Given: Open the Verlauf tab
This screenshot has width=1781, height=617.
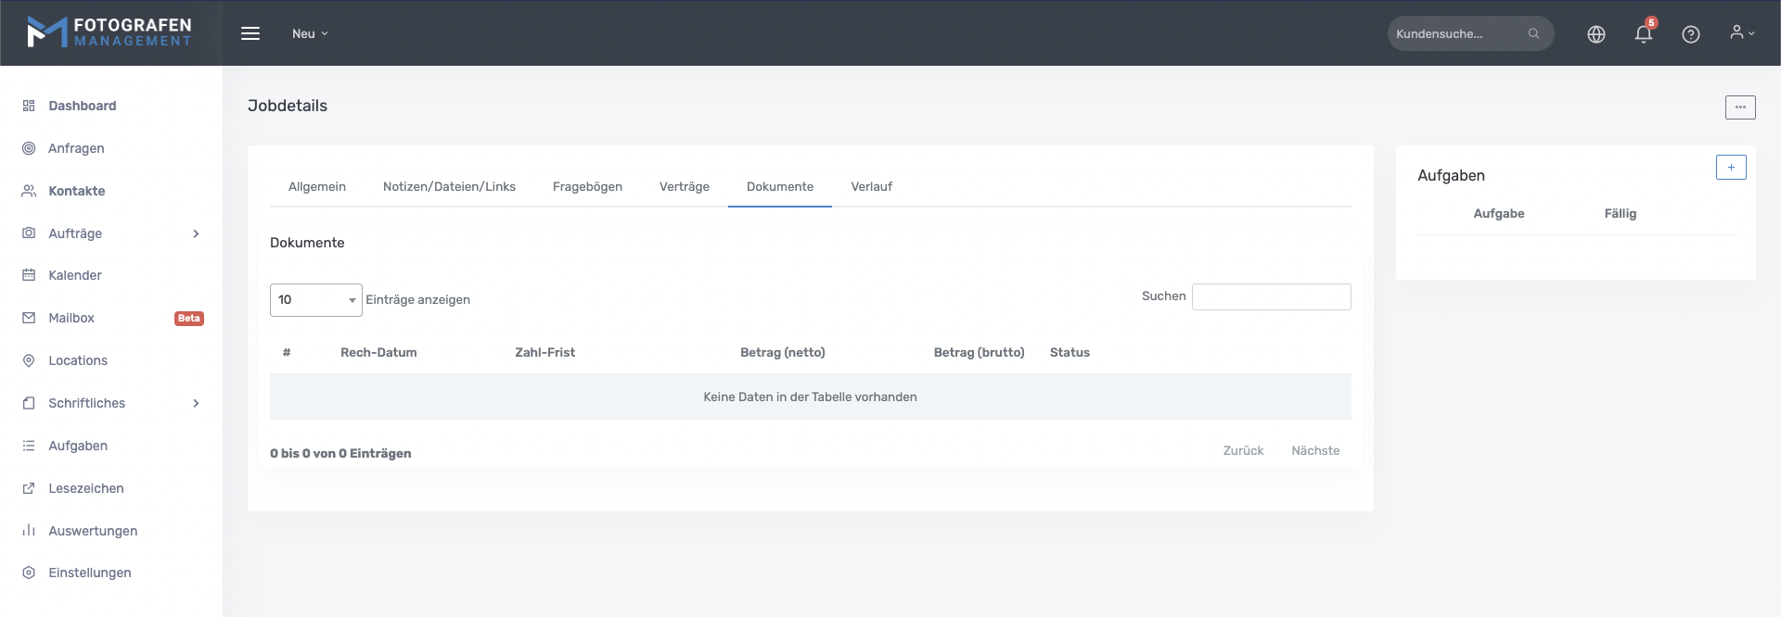Looking at the screenshot, I should [x=871, y=187].
